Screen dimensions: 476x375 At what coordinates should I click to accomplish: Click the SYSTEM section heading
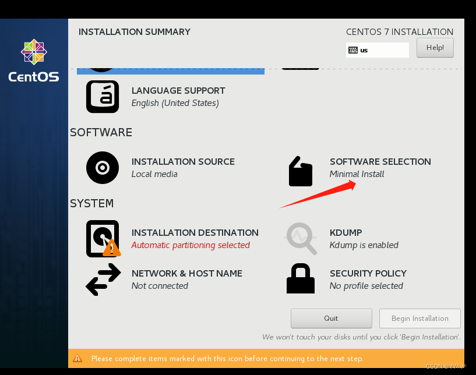click(x=92, y=203)
